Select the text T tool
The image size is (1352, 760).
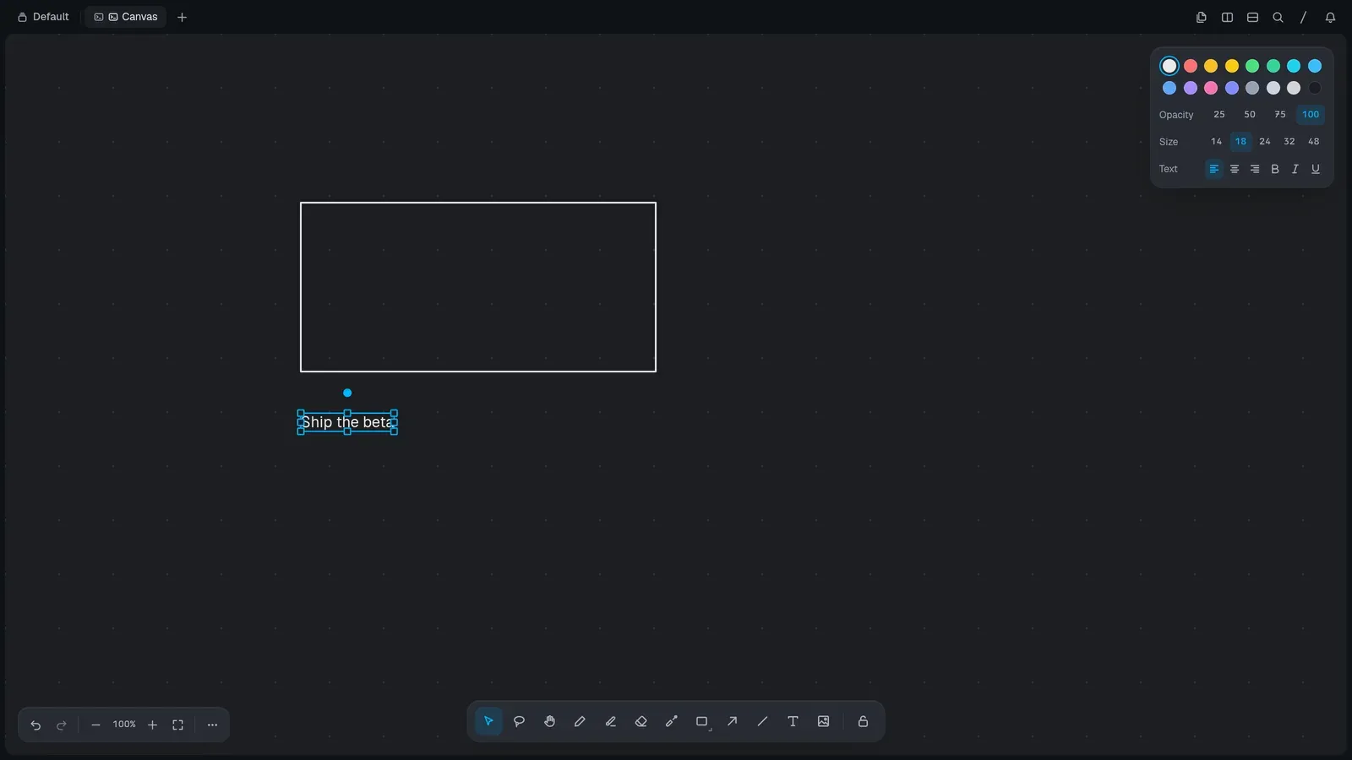click(x=793, y=721)
